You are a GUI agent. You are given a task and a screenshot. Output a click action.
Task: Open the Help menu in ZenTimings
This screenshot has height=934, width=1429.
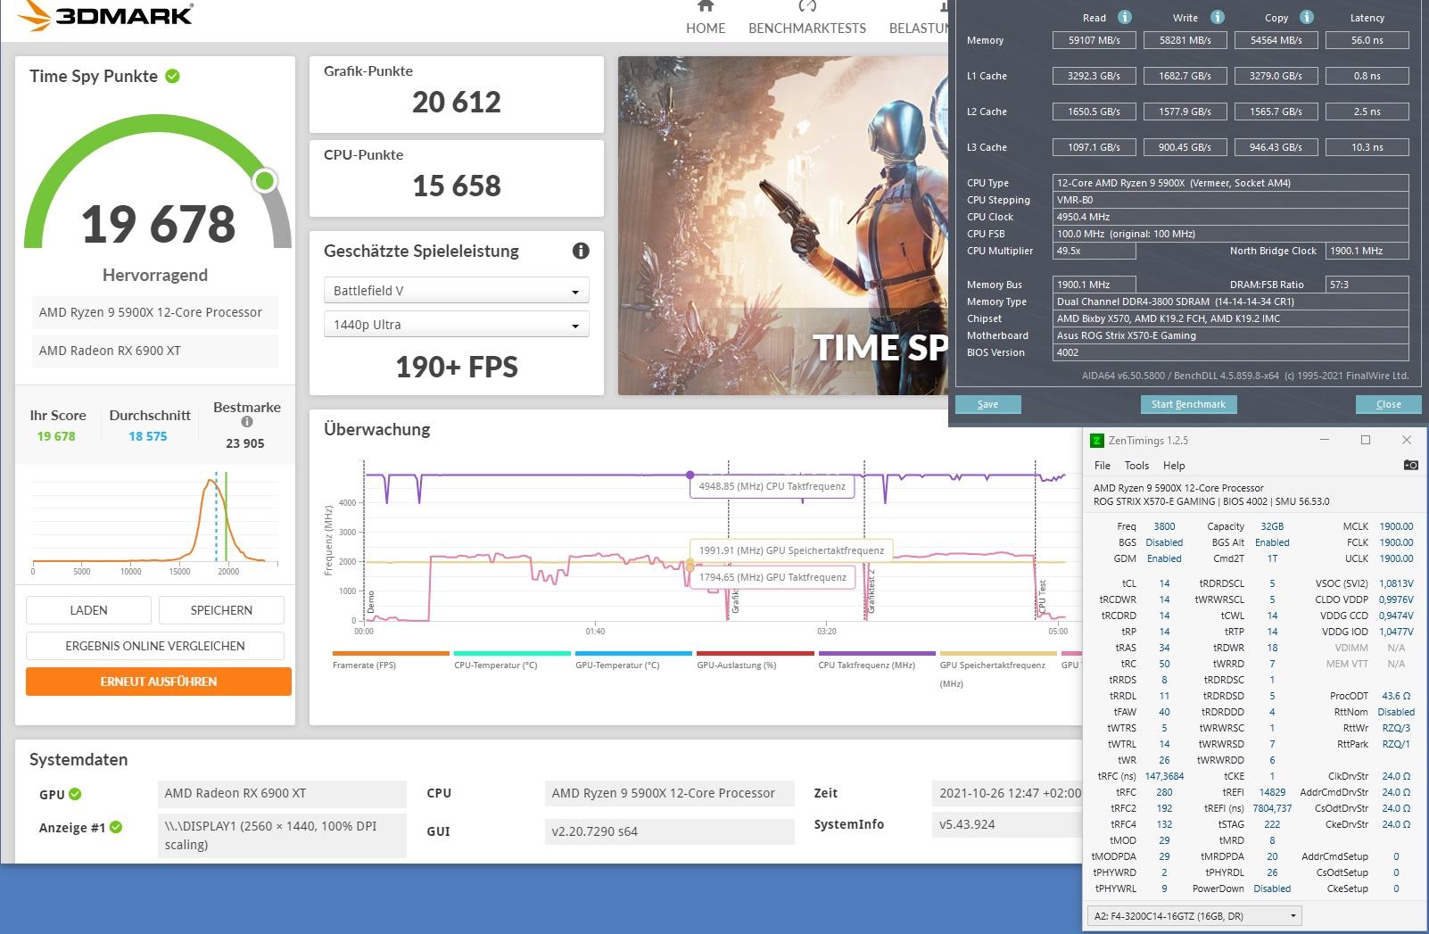coord(1174,466)
